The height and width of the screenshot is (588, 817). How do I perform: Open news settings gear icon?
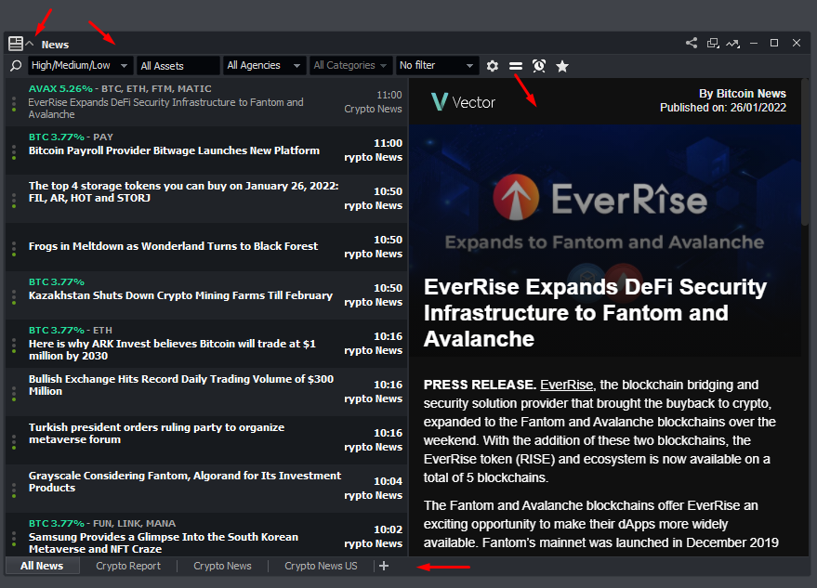click(x=493, y=66)
